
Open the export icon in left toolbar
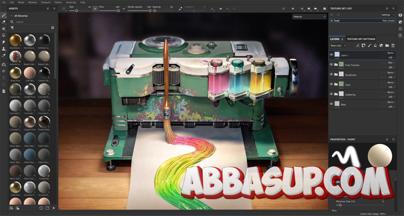[4, 64]
